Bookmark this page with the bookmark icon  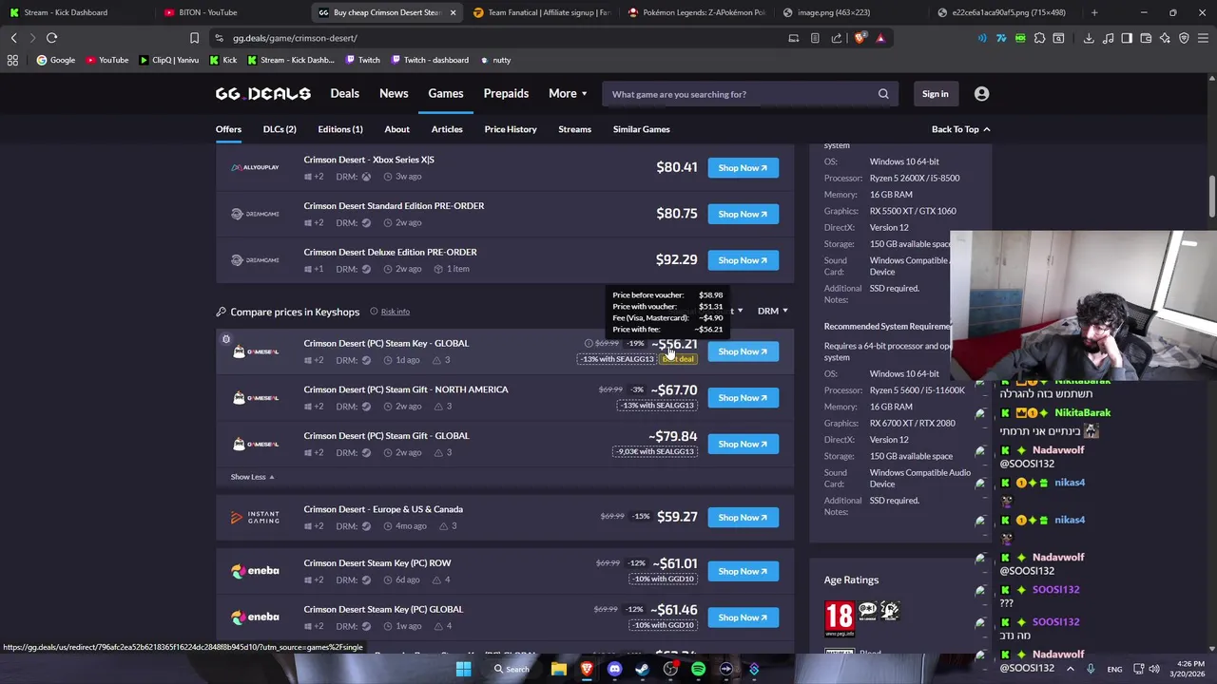[194, 38]
